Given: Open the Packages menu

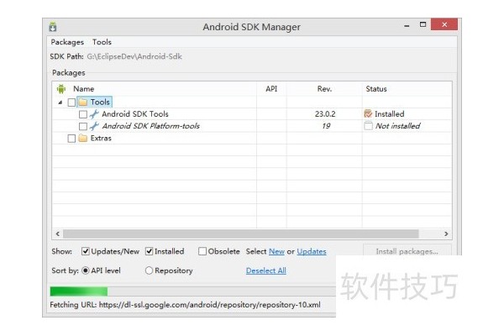Looking at the screenshot, I should (x=67, y=42).
